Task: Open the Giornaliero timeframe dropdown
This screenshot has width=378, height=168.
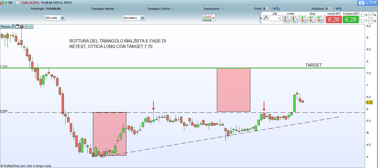Action: pyautogui.click(x=133, y=18)
